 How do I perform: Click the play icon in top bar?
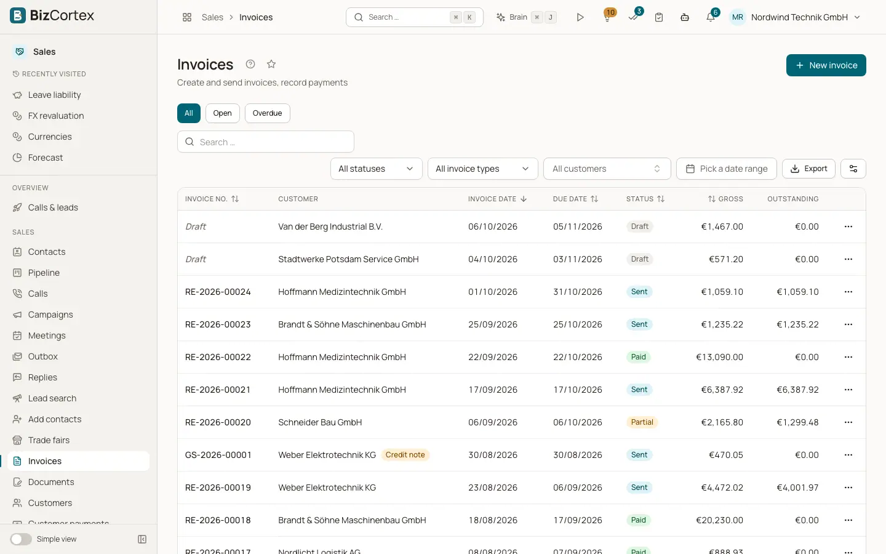click(580, 17)
